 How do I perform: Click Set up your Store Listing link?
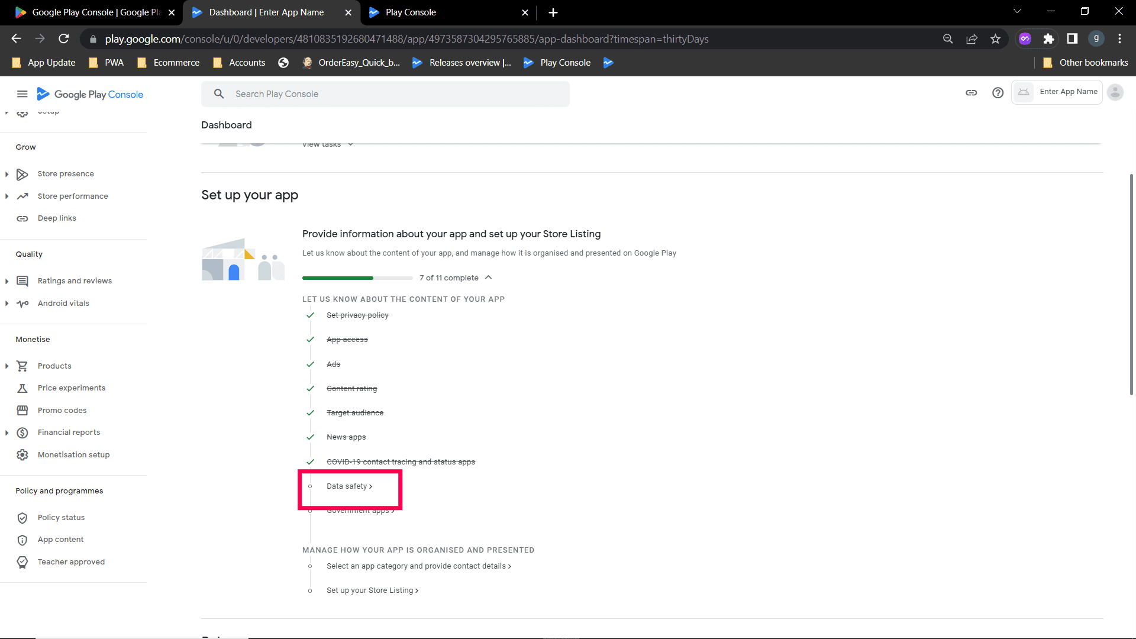pyautogui.click(x=372, y=590)
